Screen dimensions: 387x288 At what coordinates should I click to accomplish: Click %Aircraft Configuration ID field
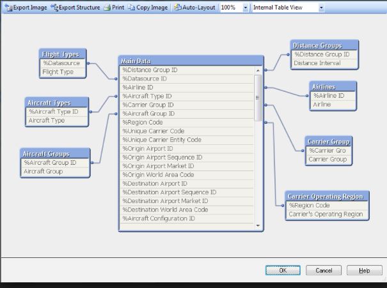[187, 219]
